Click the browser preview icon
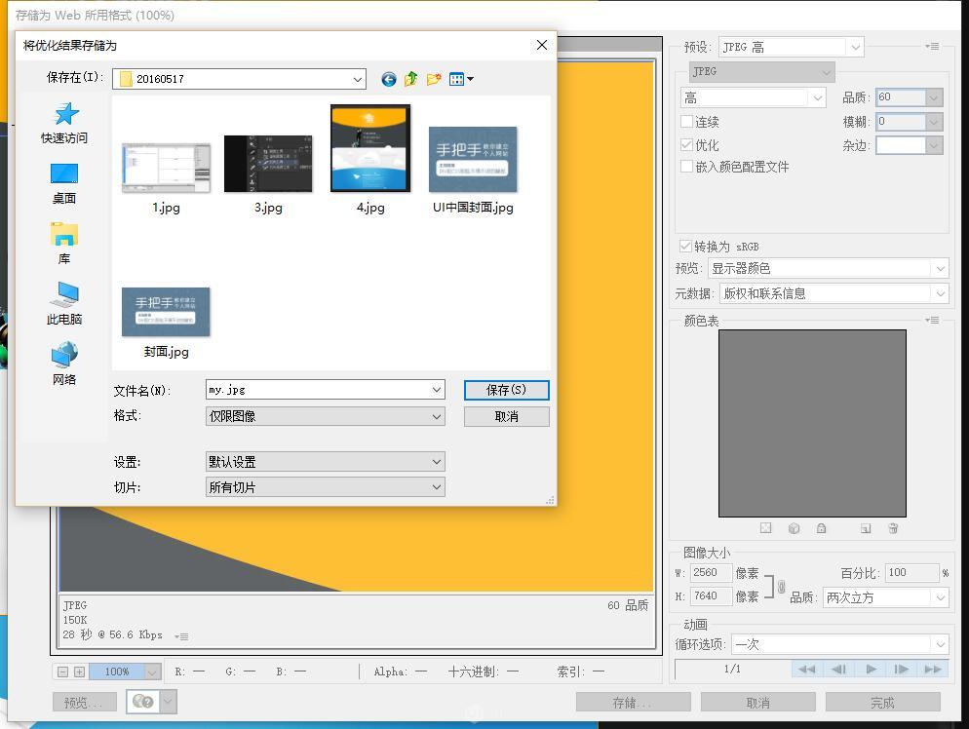 click(x=143, y=702)
